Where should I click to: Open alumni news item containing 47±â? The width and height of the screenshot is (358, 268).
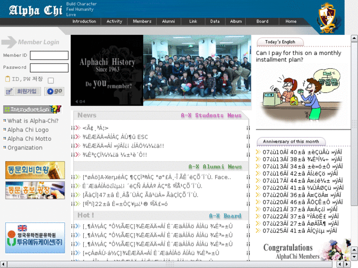[140, 195]
